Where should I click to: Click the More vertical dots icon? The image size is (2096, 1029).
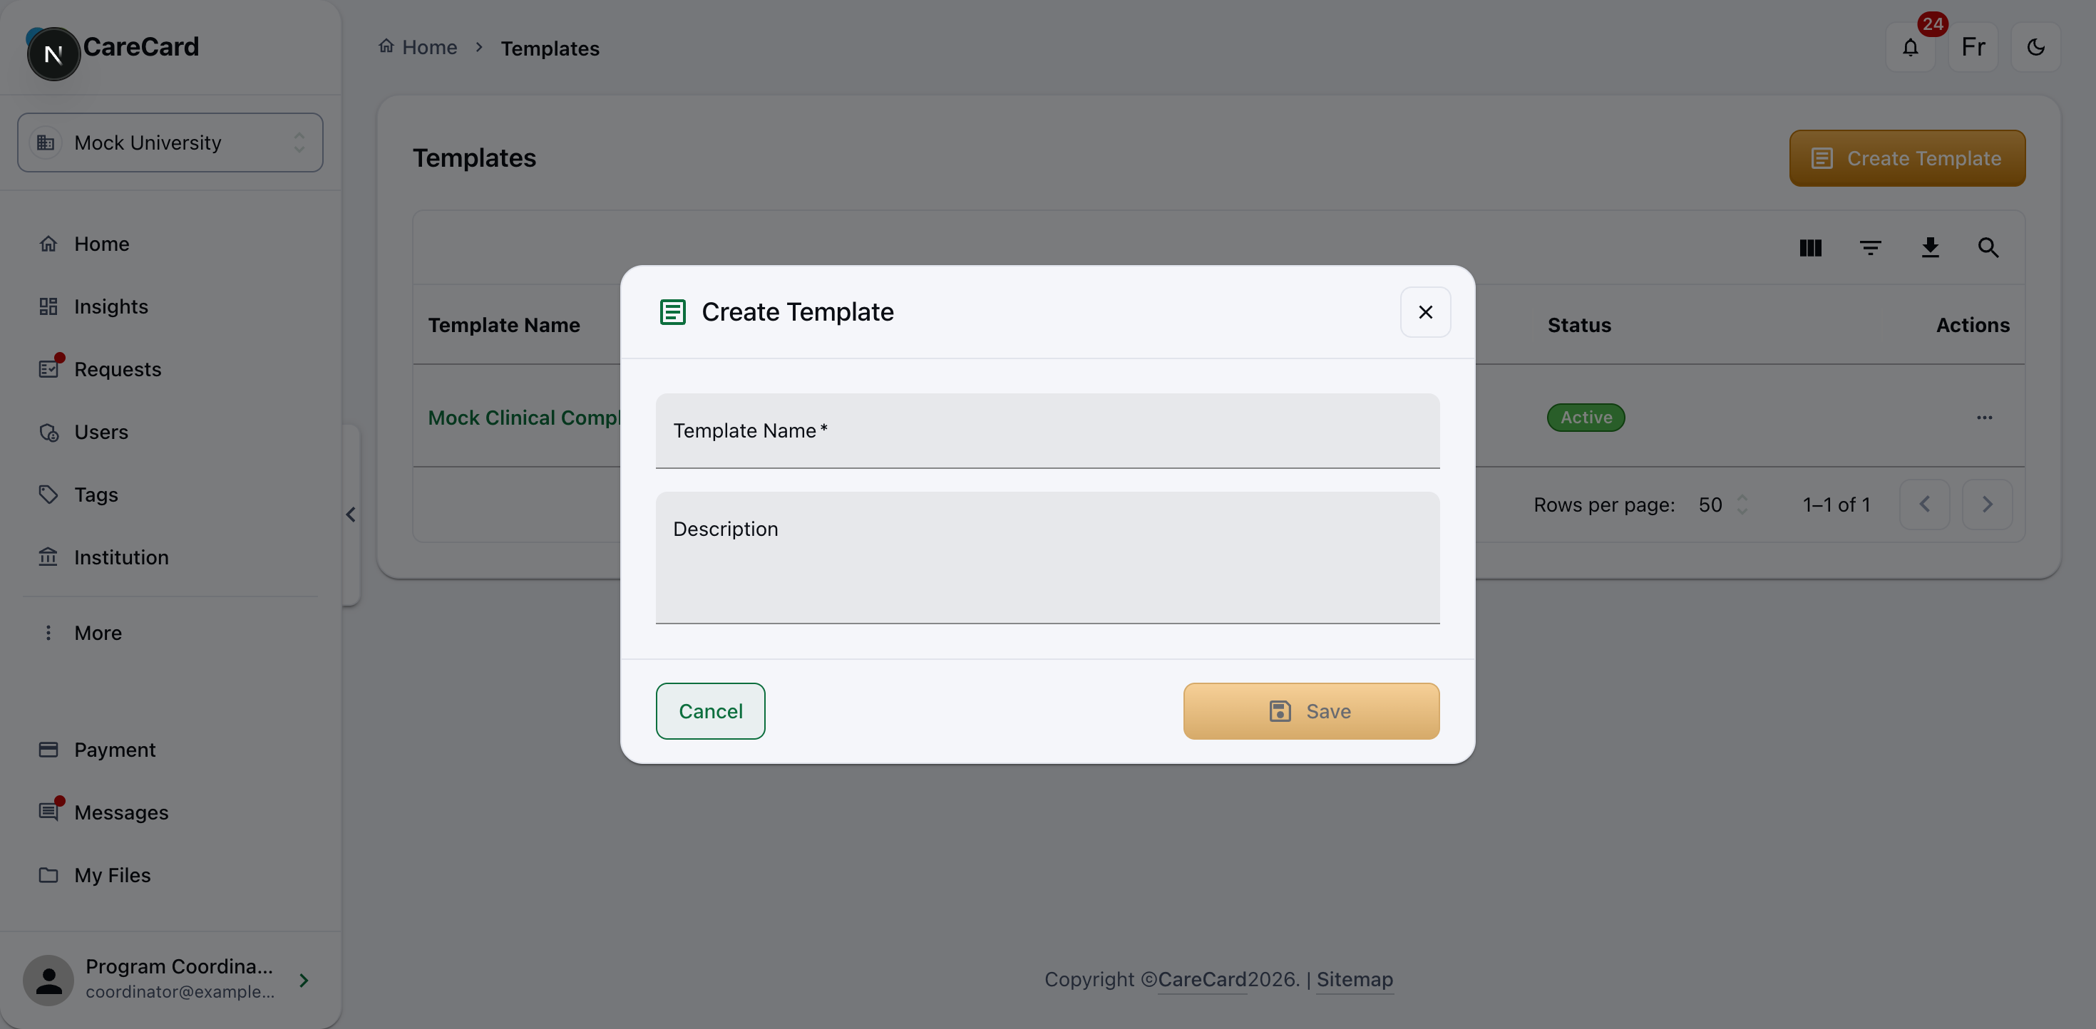pos(48,633)
